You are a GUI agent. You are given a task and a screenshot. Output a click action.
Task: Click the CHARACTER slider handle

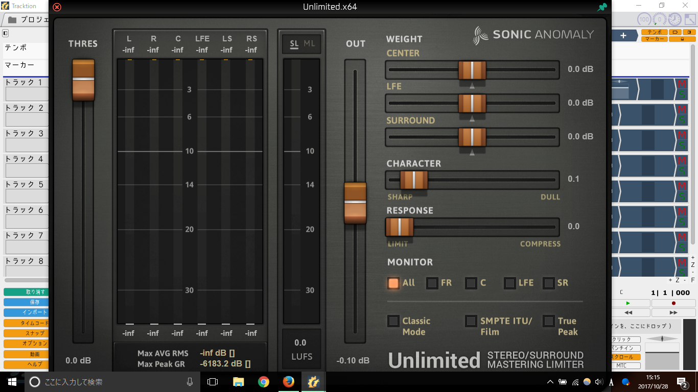click(x=414, y=180)
